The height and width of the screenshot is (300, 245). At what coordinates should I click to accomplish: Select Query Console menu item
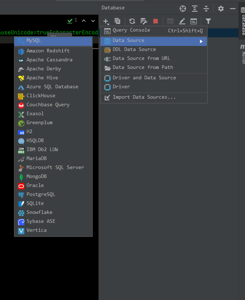tap(154, 31)
